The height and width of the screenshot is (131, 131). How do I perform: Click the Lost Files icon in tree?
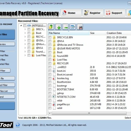pyautogui.click(x=33, y=55)
